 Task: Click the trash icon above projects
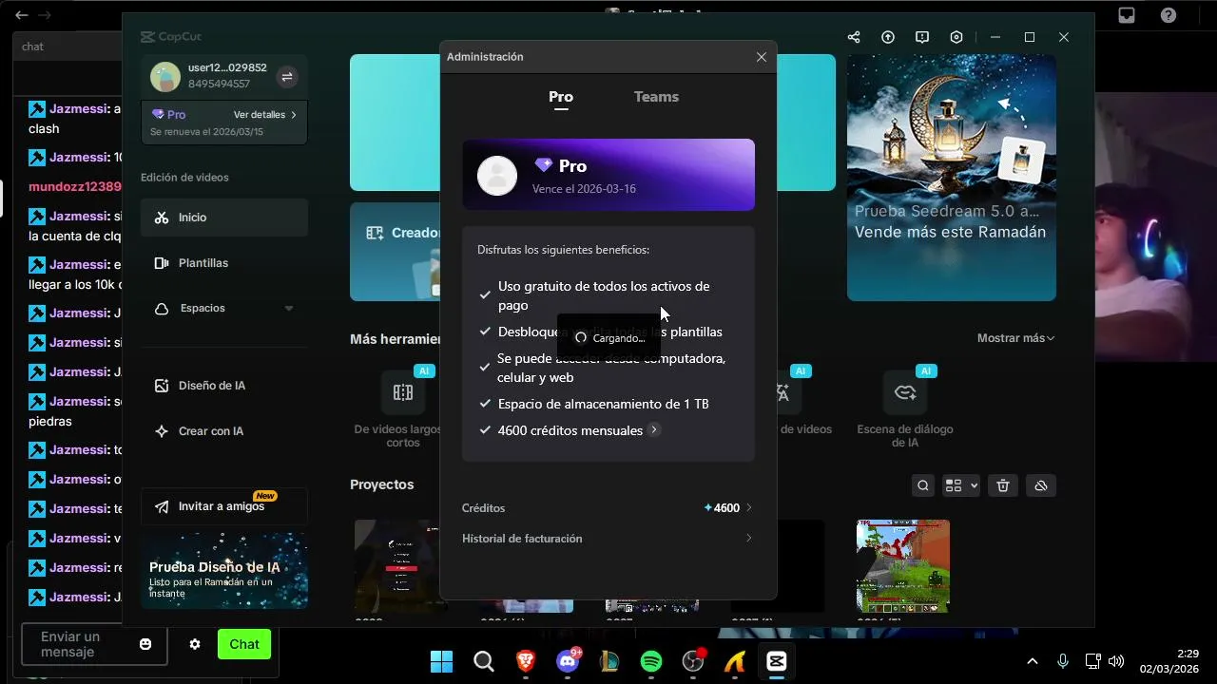coord(1003,486)
